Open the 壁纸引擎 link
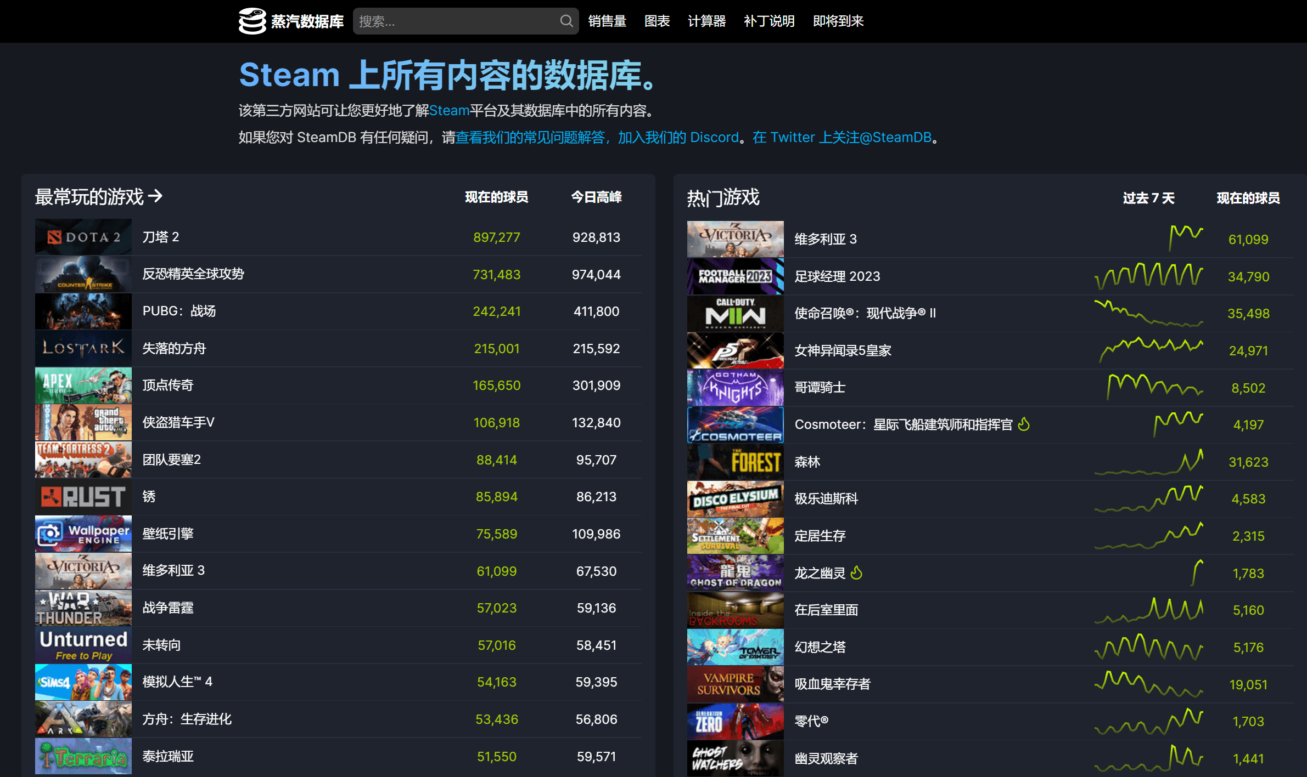The width and height of the screenshot is (1307, 777). tap(168, 534)
